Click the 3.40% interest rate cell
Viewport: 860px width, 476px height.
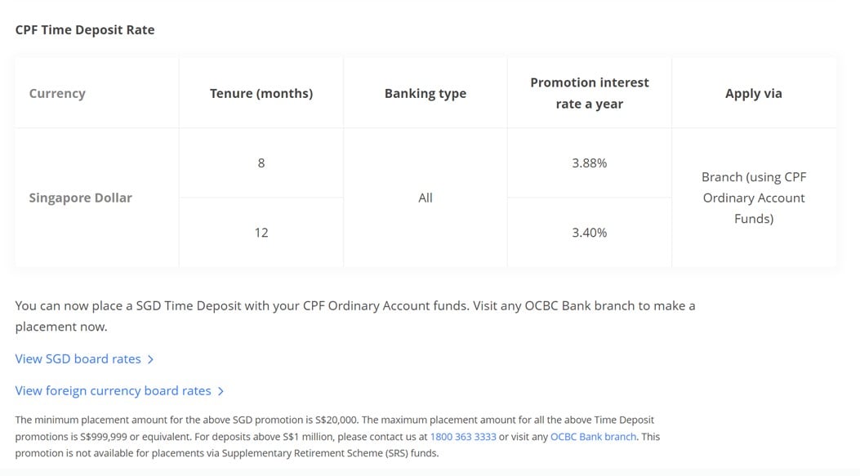tap(589, 233)
